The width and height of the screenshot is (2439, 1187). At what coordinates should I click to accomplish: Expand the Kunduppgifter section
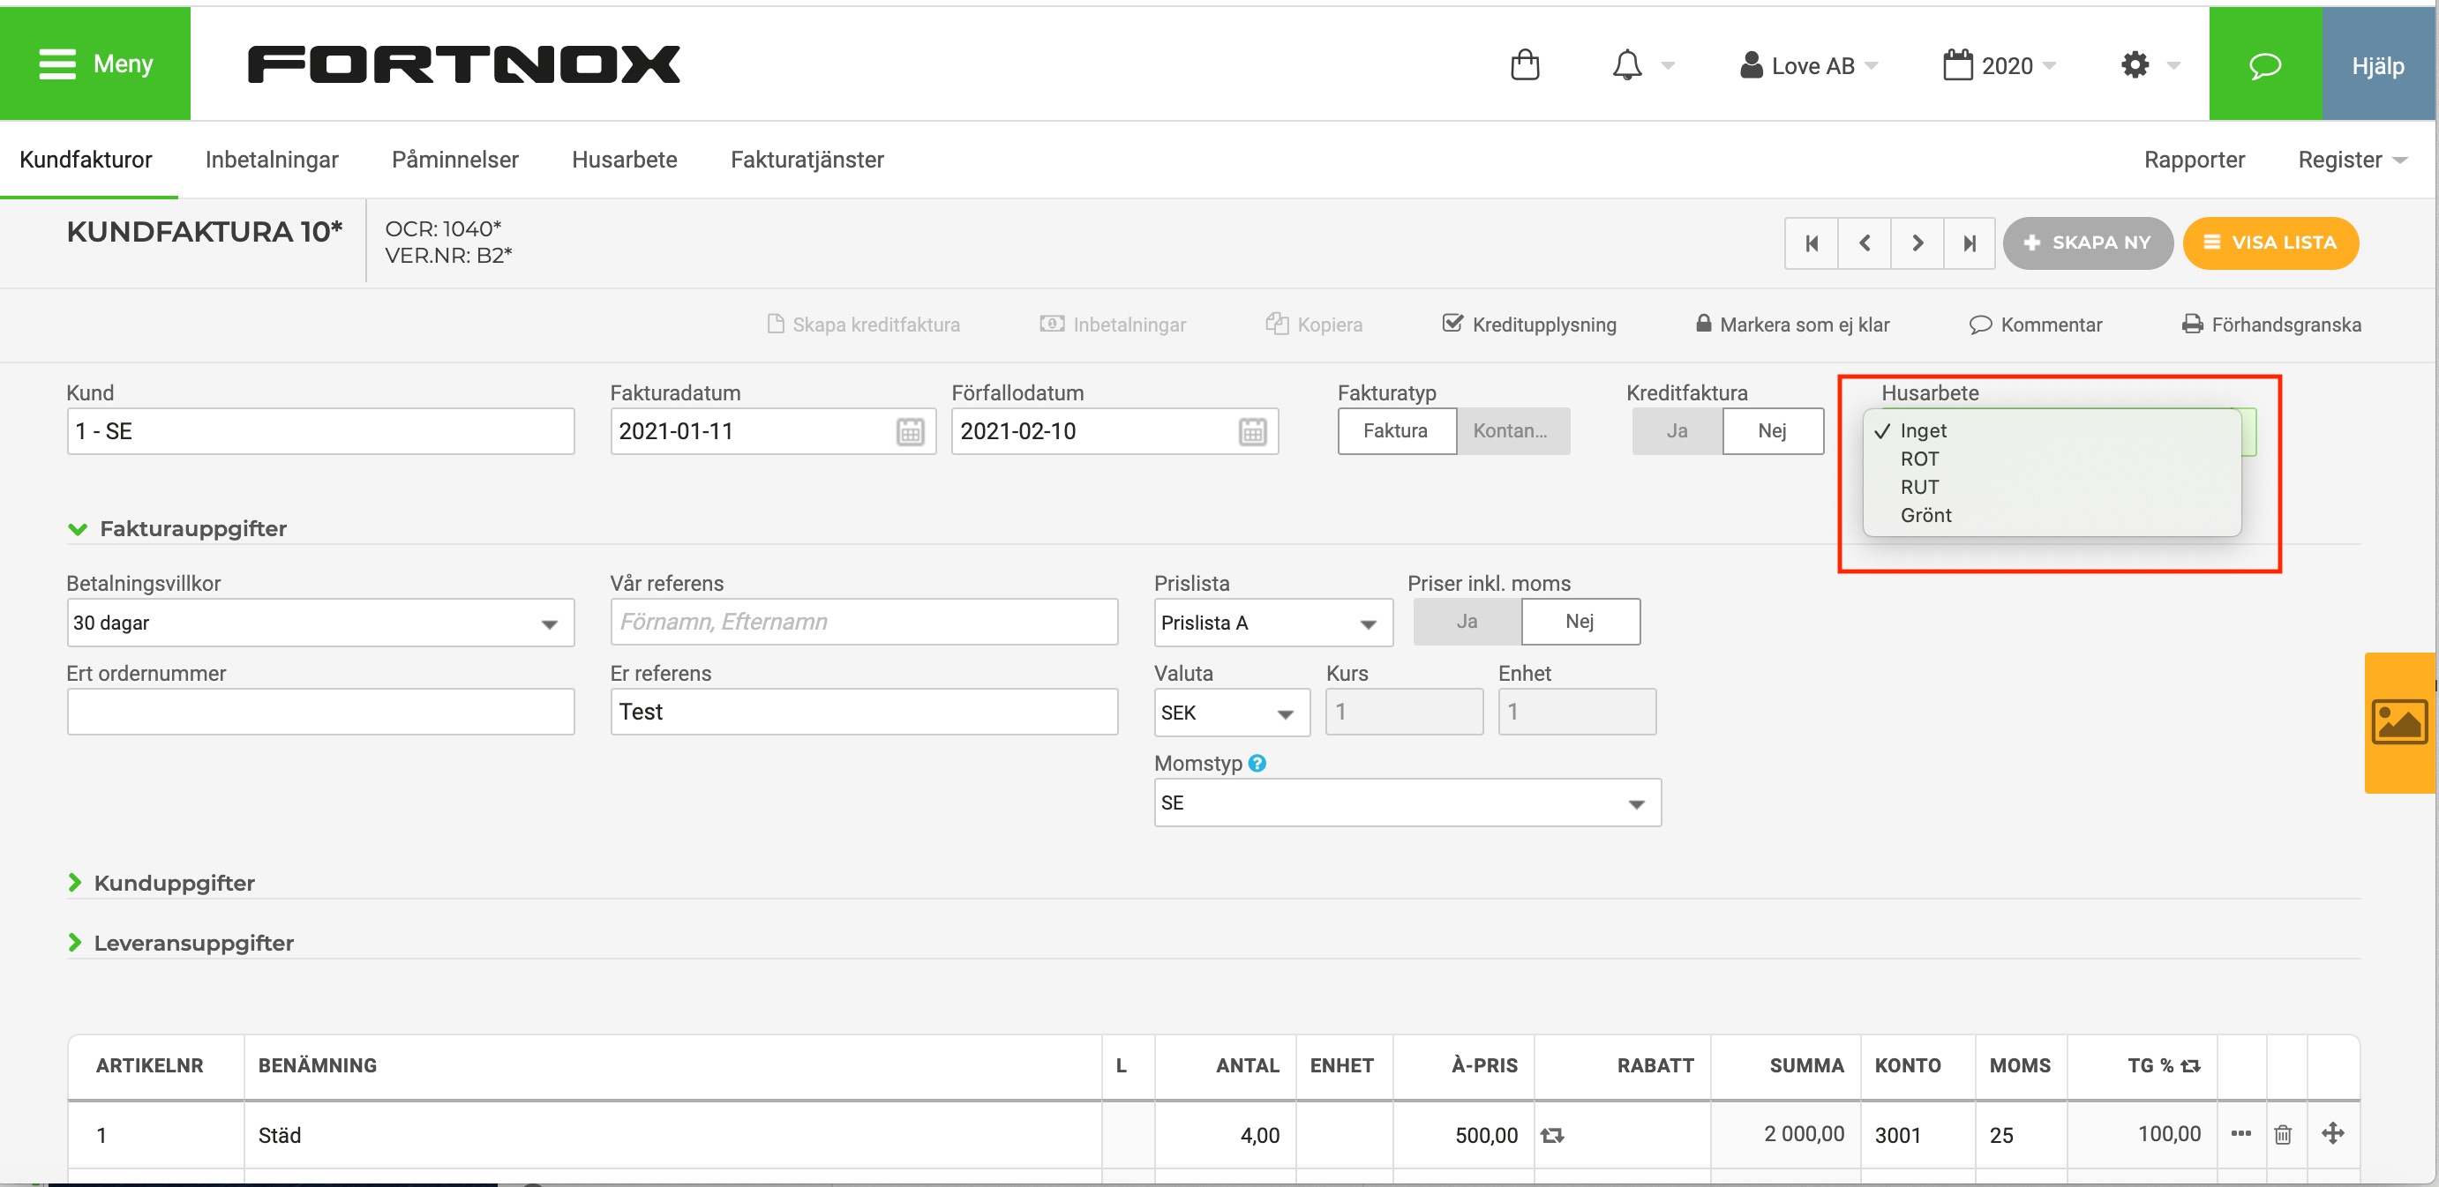[173, 883]
